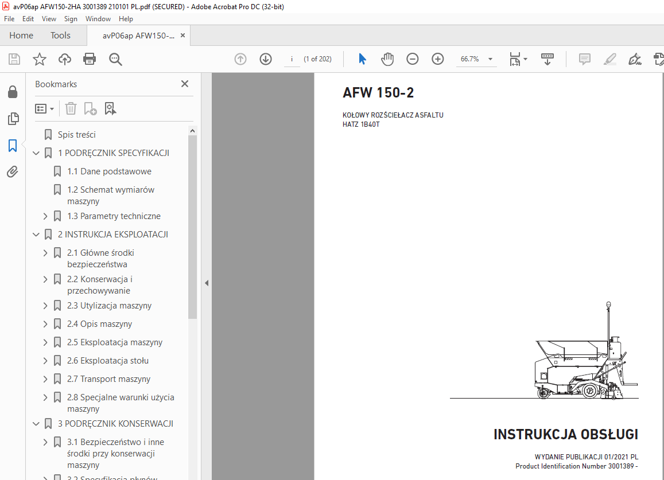Activate the Selection arrow tool
The width and height of the screenshot is (664, 480).
tap(362, 59)
